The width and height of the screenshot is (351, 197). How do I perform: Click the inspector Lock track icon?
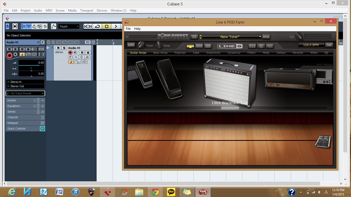coord(28,54)
